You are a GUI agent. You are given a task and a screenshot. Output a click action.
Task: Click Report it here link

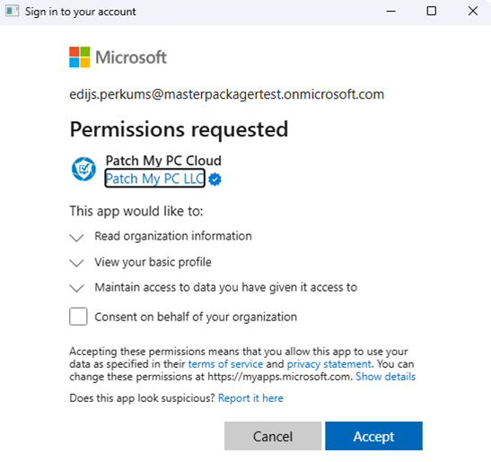click(250, 398)
